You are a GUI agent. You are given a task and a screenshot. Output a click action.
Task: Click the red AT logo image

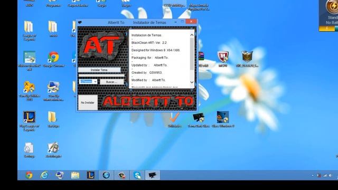click(102, 45)
